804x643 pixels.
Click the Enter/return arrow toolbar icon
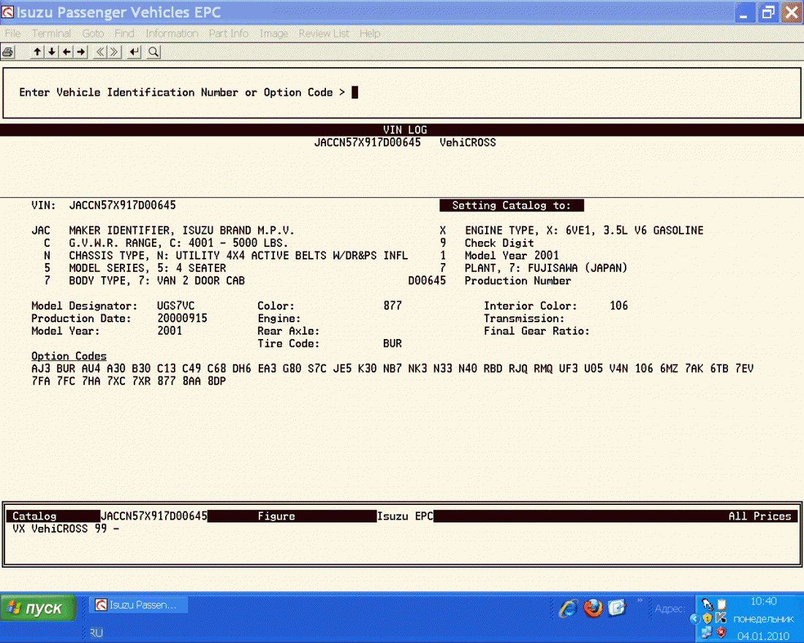point(134,52)
